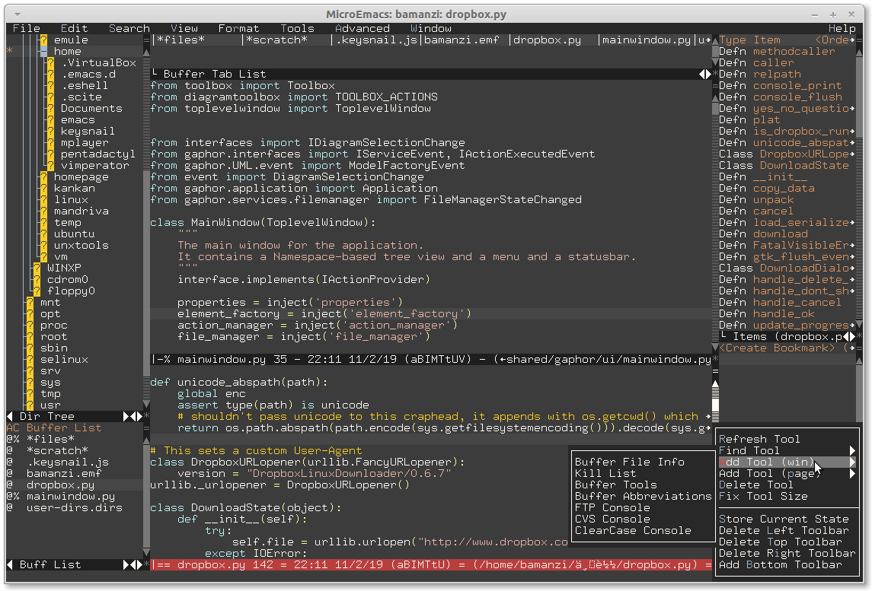Click the ? icon beside usr
Viewport: 872px width, 591px height.
pos(30,405)
